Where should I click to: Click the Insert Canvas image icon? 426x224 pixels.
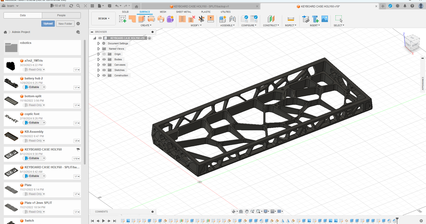coord(324,19)
